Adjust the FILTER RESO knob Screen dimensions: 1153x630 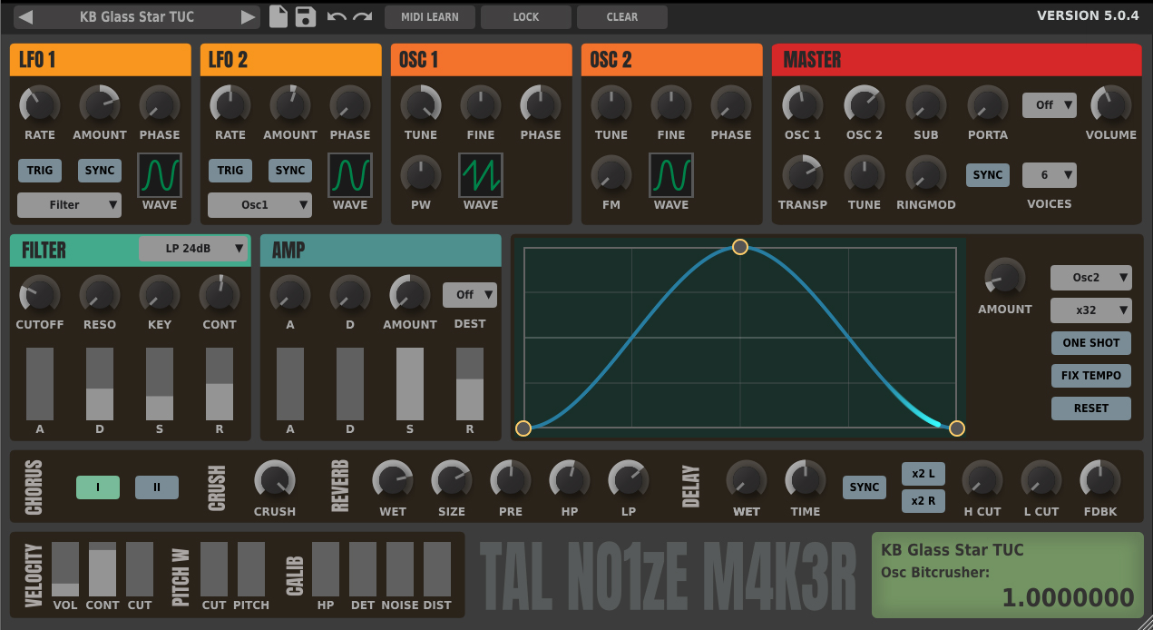[x=100, y=295]
